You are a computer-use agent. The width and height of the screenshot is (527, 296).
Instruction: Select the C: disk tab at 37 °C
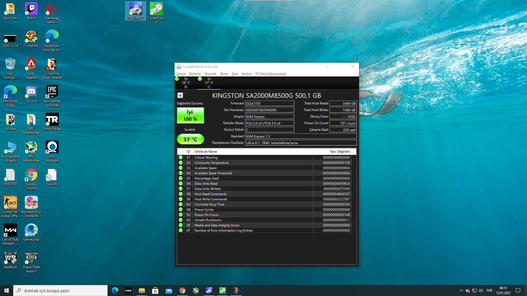(x=209, y=83)
